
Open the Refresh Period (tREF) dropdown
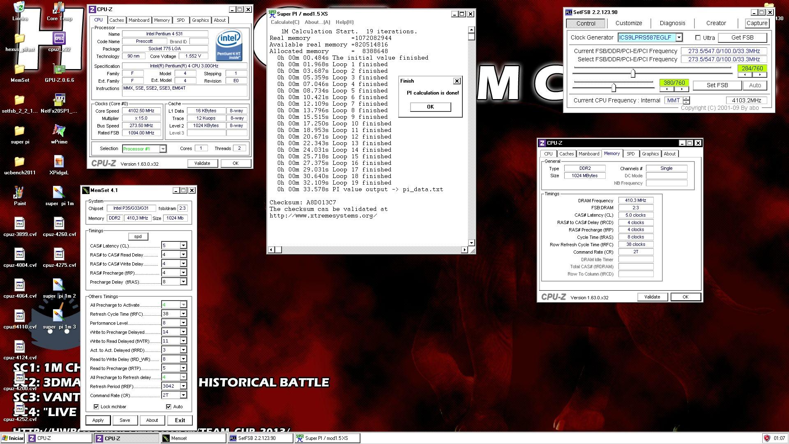(183, 386)
